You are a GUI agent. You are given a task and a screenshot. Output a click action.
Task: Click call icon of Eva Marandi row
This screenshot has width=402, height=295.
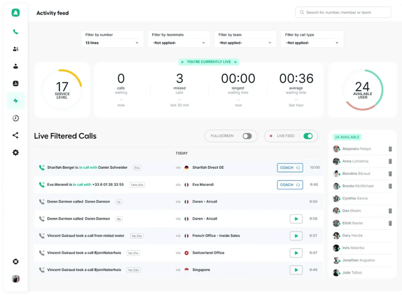point(42,184)
